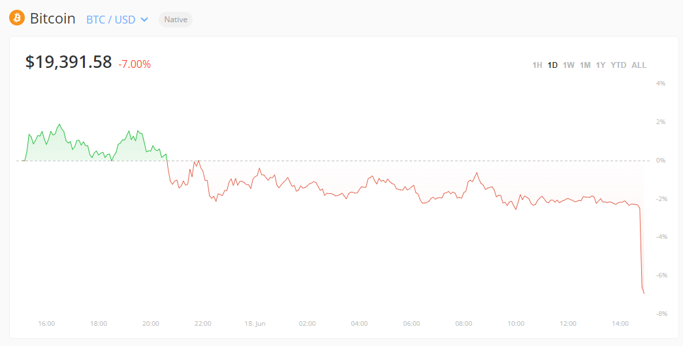Switch chart to 1M range

585,65
